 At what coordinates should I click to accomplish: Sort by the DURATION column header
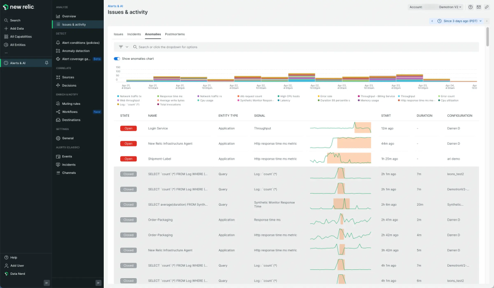click(x=424, y=116)
